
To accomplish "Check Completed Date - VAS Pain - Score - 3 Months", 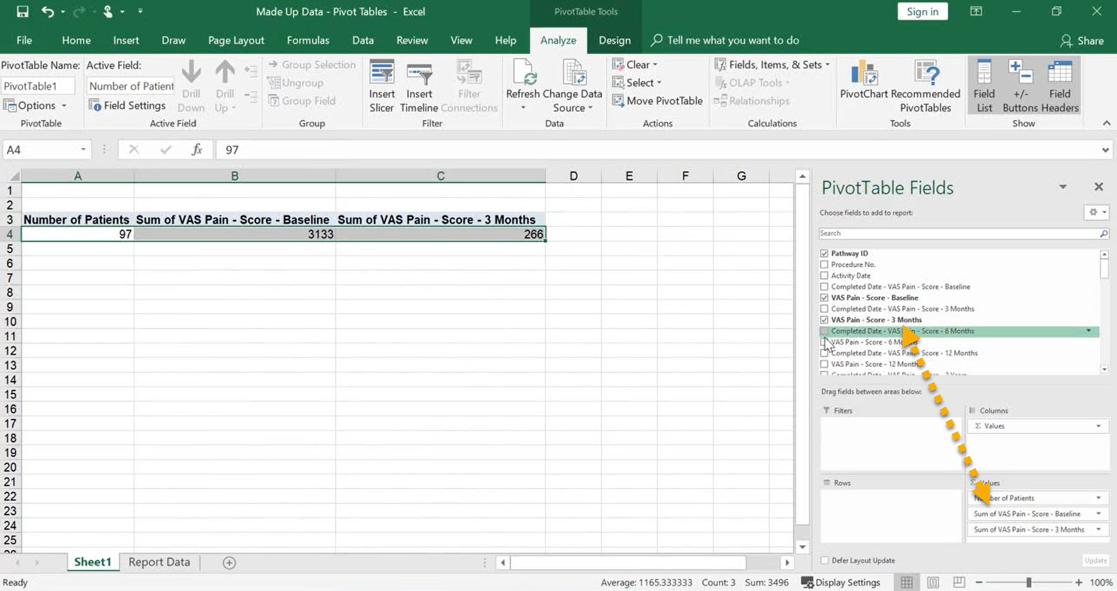I will pos(824,309).
